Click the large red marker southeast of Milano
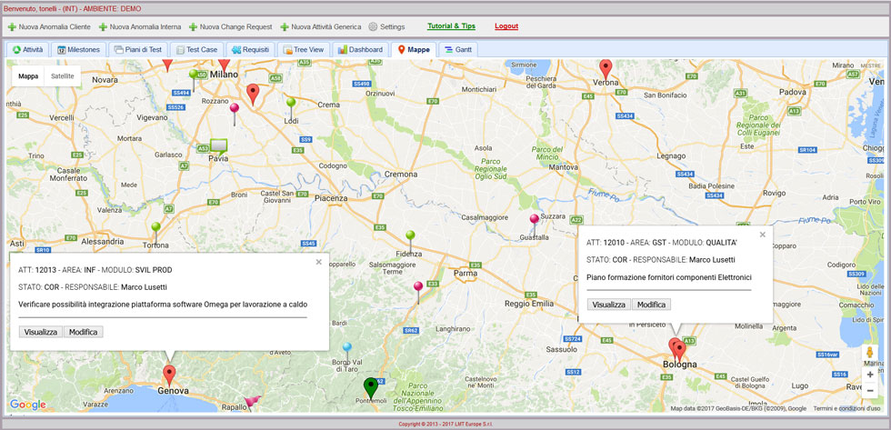 click(253, 95)
